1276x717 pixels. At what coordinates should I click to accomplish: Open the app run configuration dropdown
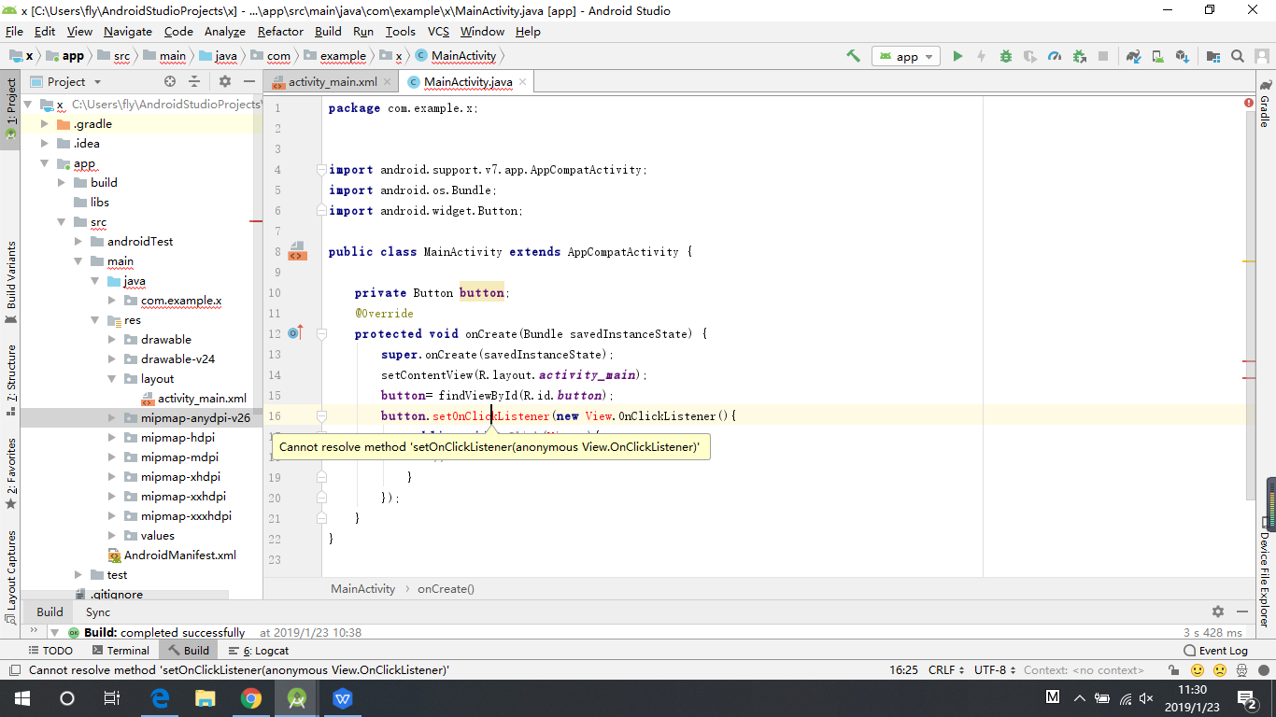[x=905, y=56]
